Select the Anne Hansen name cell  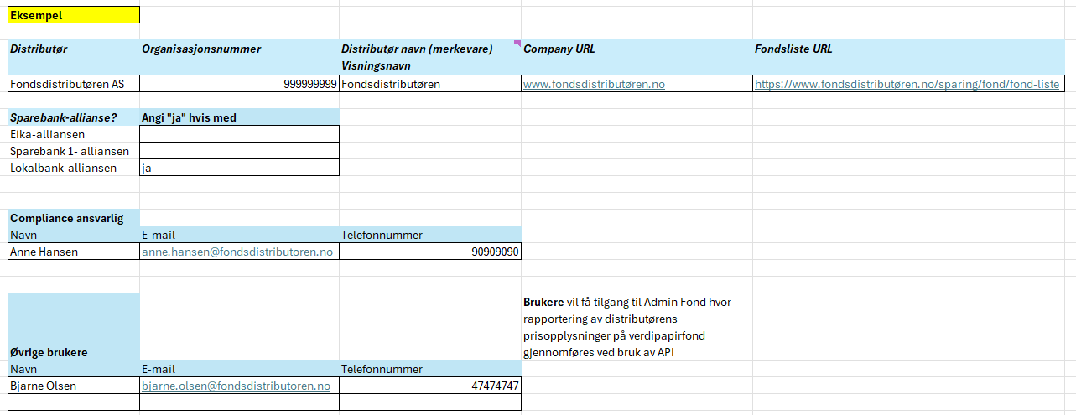(74, 252)
